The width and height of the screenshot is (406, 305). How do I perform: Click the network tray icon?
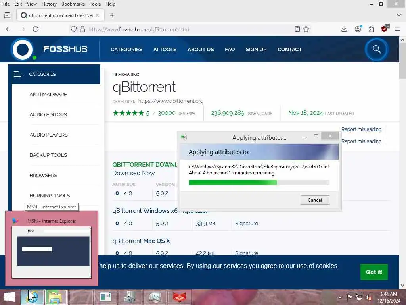(359, 297)
